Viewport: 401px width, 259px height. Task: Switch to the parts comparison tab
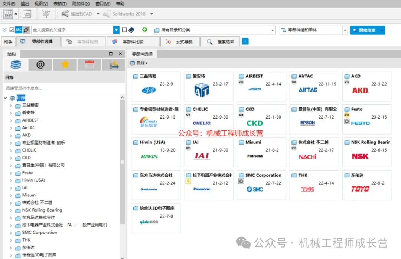(x=133, y=41)
